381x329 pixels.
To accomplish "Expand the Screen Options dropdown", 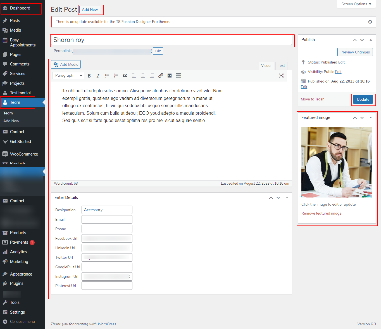I will click(x=356, y=4).
